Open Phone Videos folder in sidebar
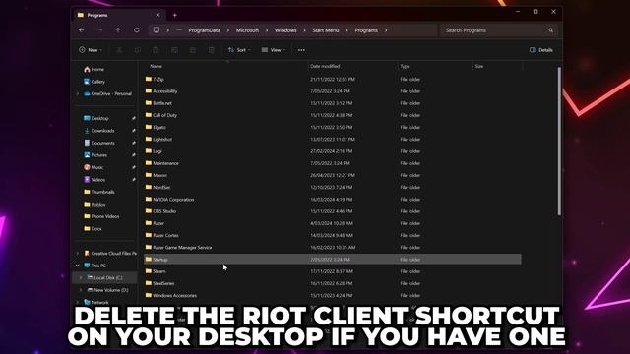The image size is (630, 354). click(101, 216)
